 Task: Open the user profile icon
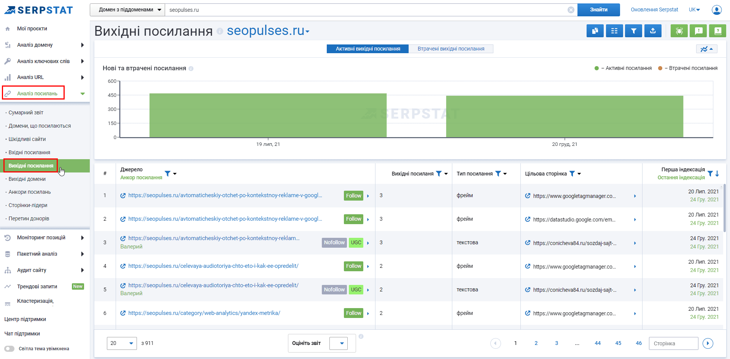(x=717, y=10)
